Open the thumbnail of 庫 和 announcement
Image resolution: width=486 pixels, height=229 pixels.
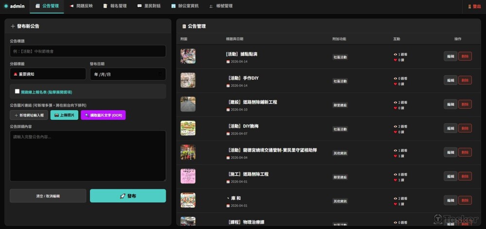coord(188,200)
